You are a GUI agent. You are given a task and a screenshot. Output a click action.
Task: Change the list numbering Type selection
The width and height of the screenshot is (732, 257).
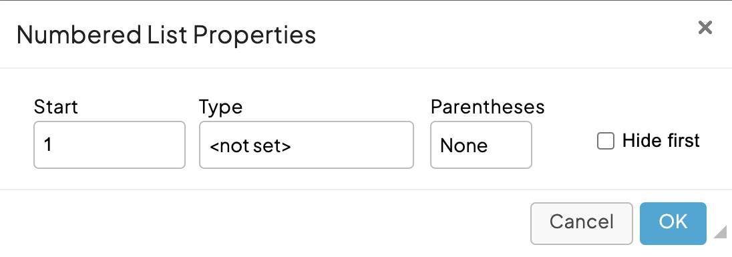(307, 145)
